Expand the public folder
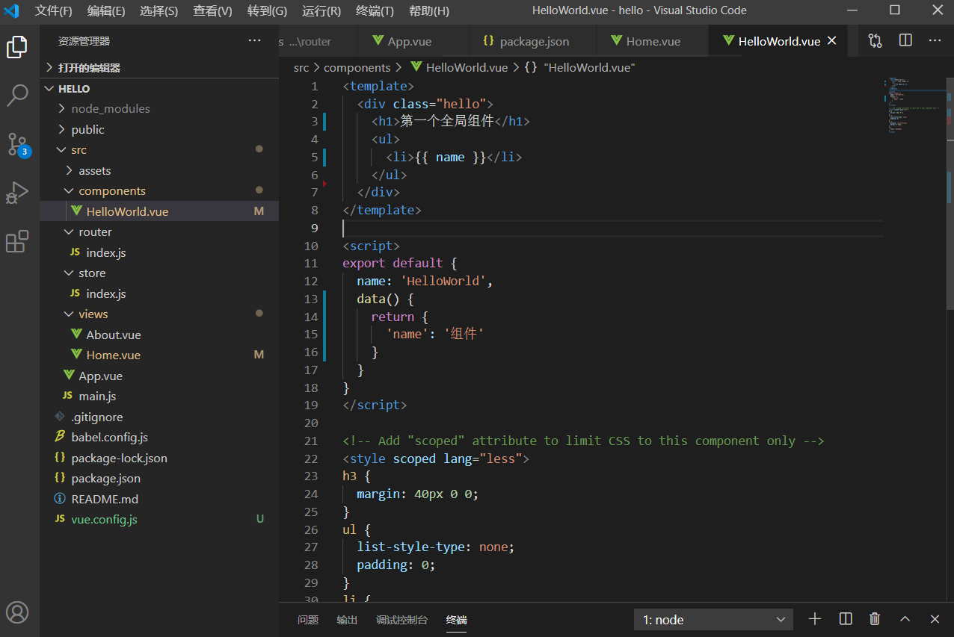Screen dimensions: 954x637 pyautogui.click(x=159, y=129)
